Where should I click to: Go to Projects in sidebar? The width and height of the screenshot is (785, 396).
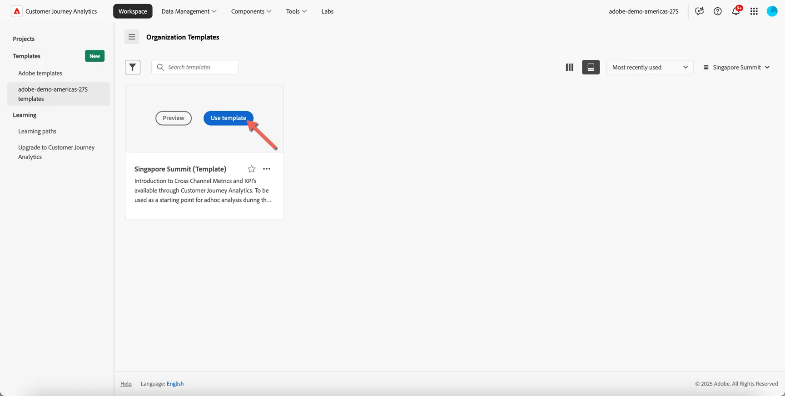click(24, 39)
